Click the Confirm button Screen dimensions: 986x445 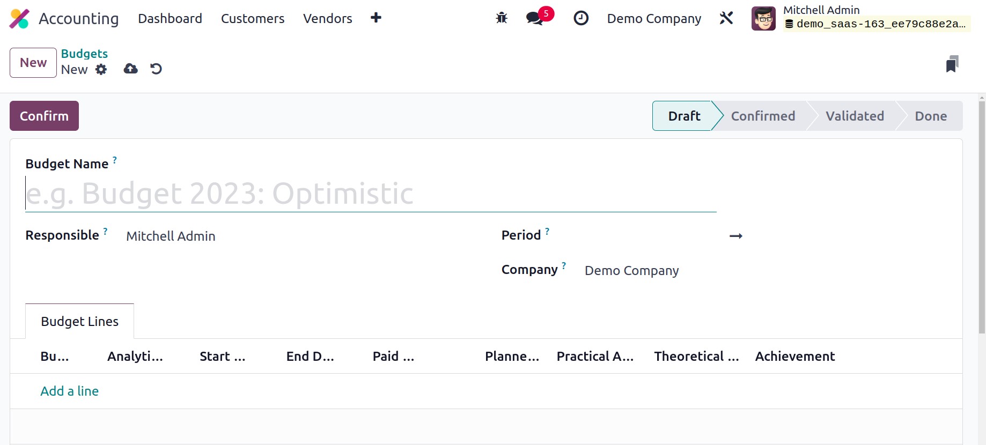(44, 116)
